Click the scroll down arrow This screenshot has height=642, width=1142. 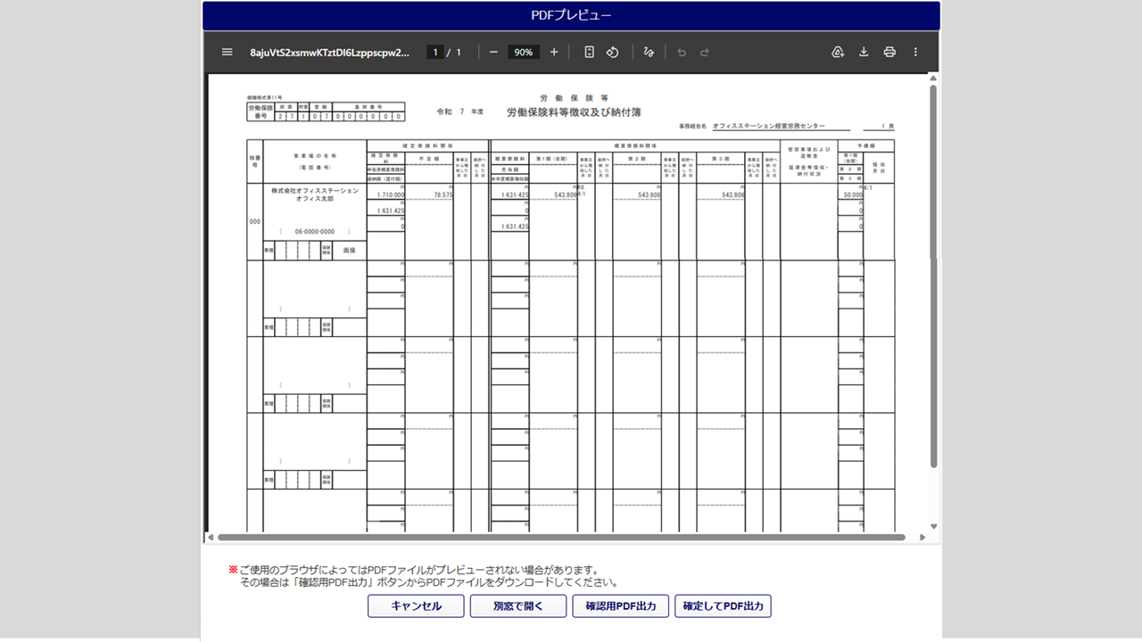tap(933, 526)
